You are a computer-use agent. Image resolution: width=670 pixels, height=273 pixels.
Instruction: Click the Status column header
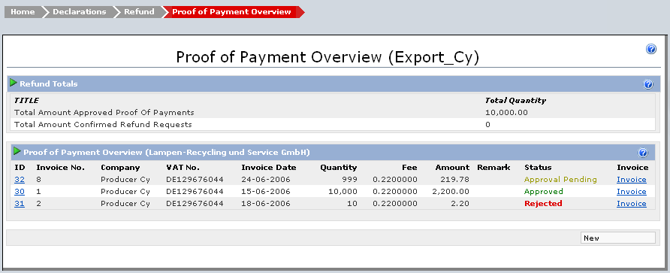(538, 168)
